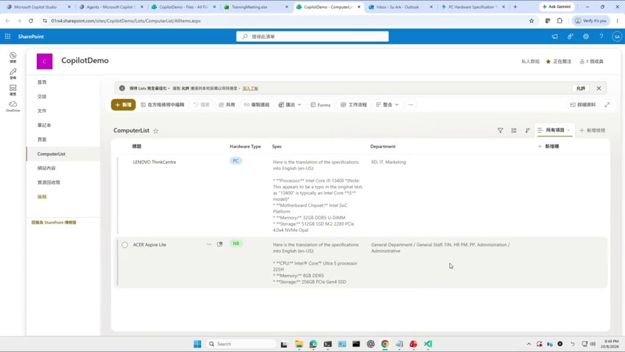Image resolution: width=625 pixels, height=352 pixels.
Task: Open the OneDrive icon in the left rail
Action: pyautogui.click(x=12, y=106)
